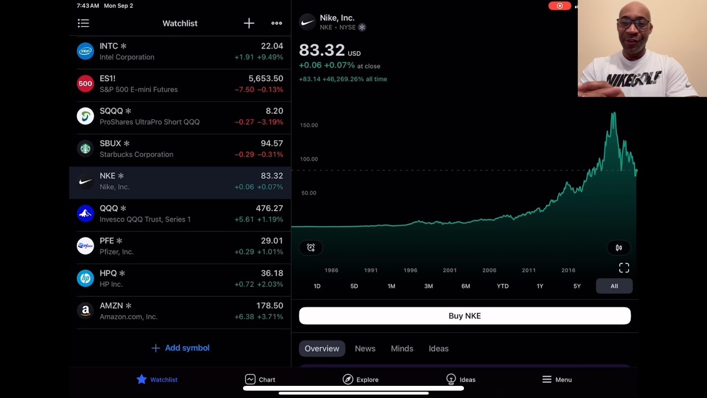Click the Watchlist title heading
Image resolution: width=707 pixels, height=398 pixels.
click(180, 23)
